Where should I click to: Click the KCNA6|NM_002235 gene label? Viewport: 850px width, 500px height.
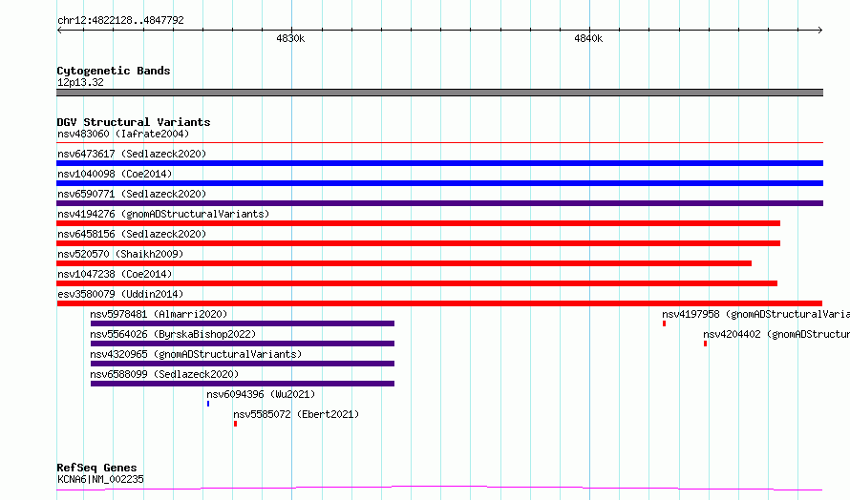click(x=100, y=479)
